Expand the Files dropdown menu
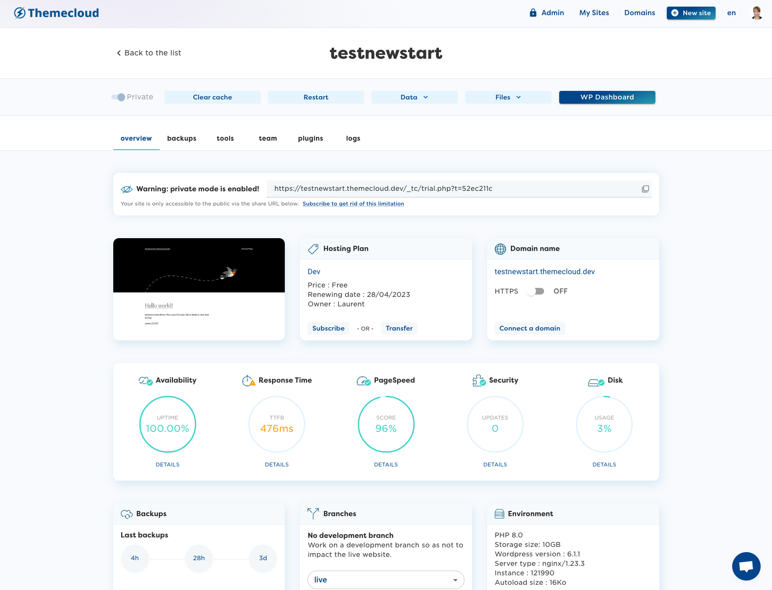 pyautogui.click(x=509, y=97)
